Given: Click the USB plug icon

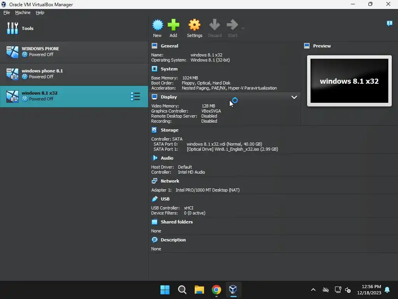Looking at the screenshot, I should click(x=154, y=199).
